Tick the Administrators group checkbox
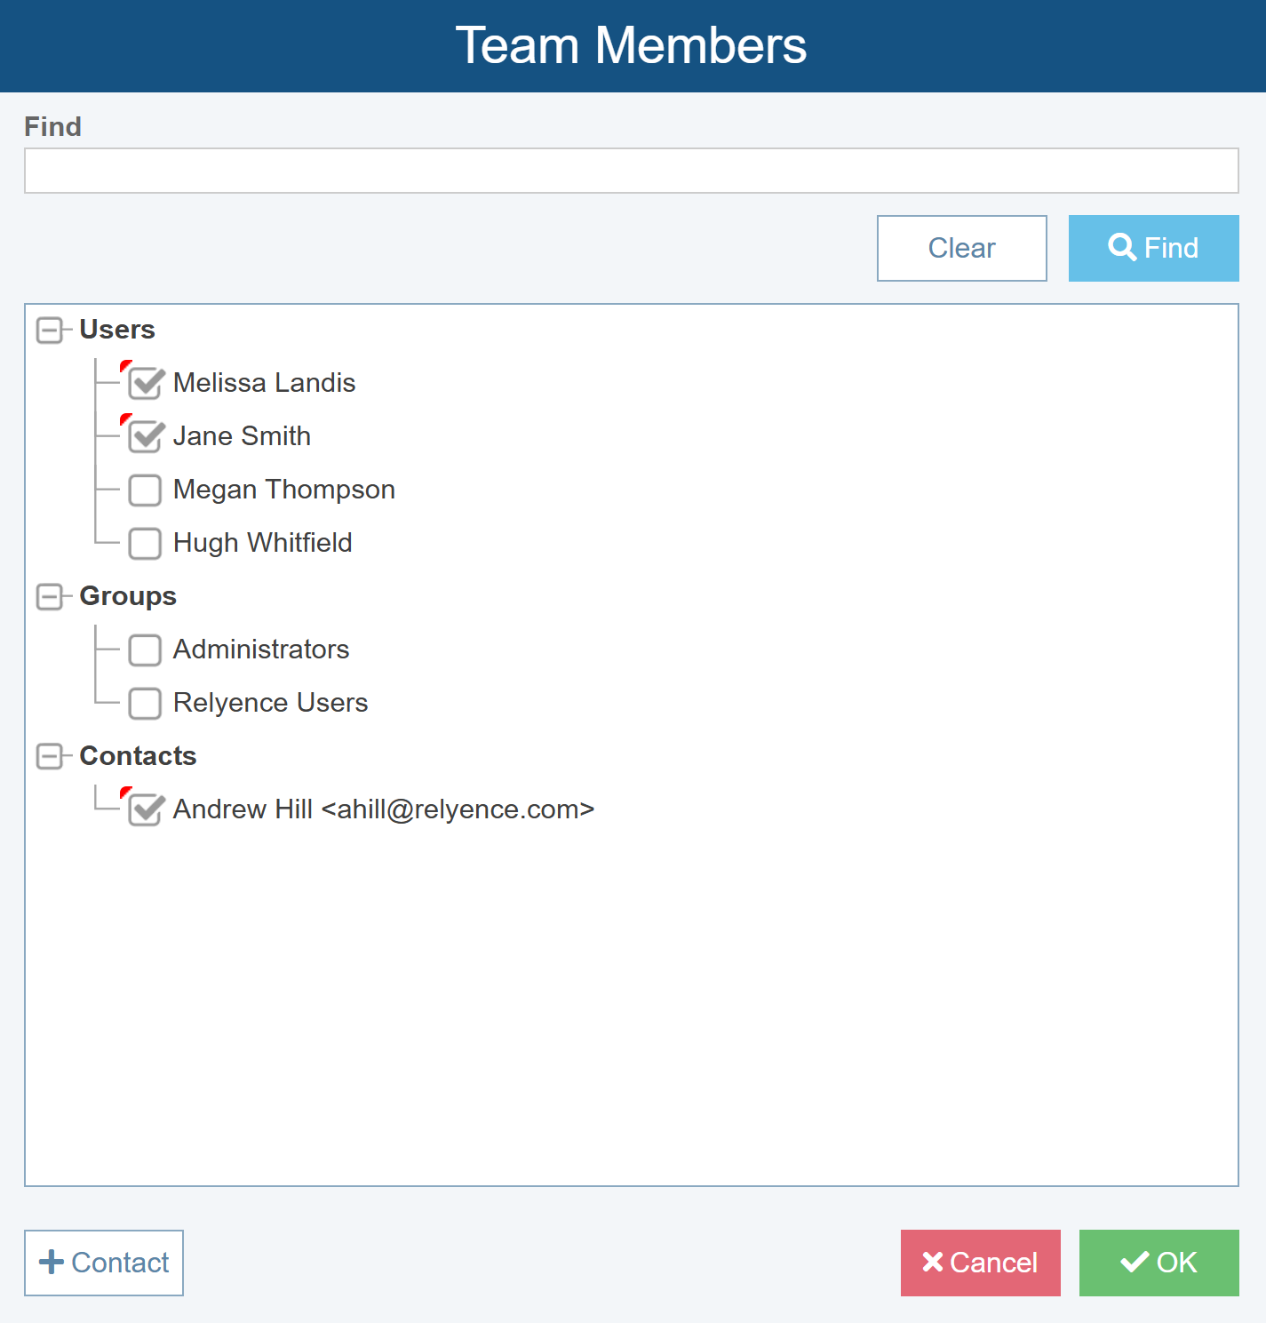 click(x=145, y=650)
